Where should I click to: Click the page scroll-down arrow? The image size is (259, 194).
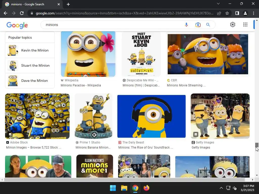[x=257, y=175]
